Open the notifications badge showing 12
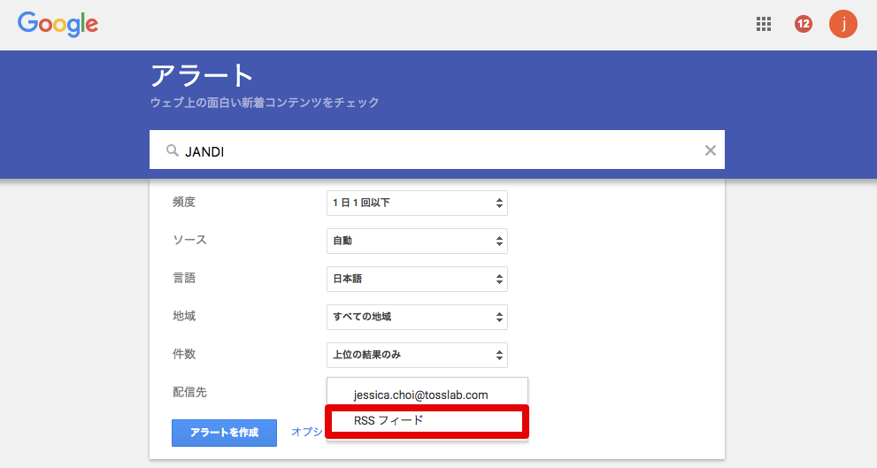877x468 pixels. pos(804,24)
